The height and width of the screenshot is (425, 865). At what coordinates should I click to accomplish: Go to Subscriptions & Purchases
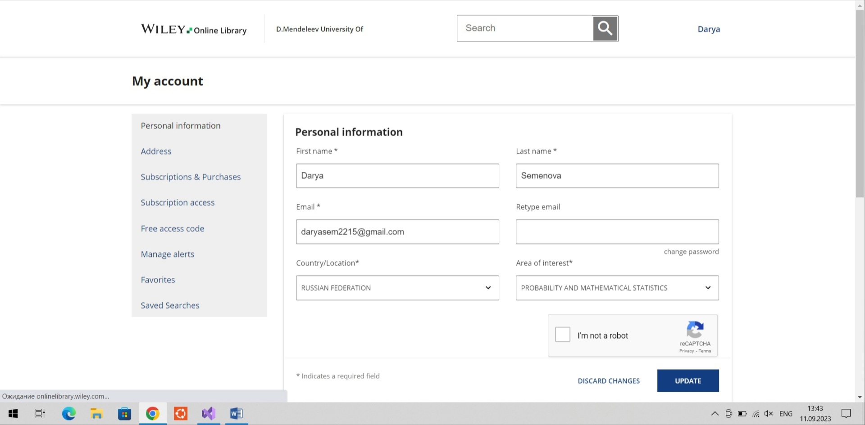[191, 177]
